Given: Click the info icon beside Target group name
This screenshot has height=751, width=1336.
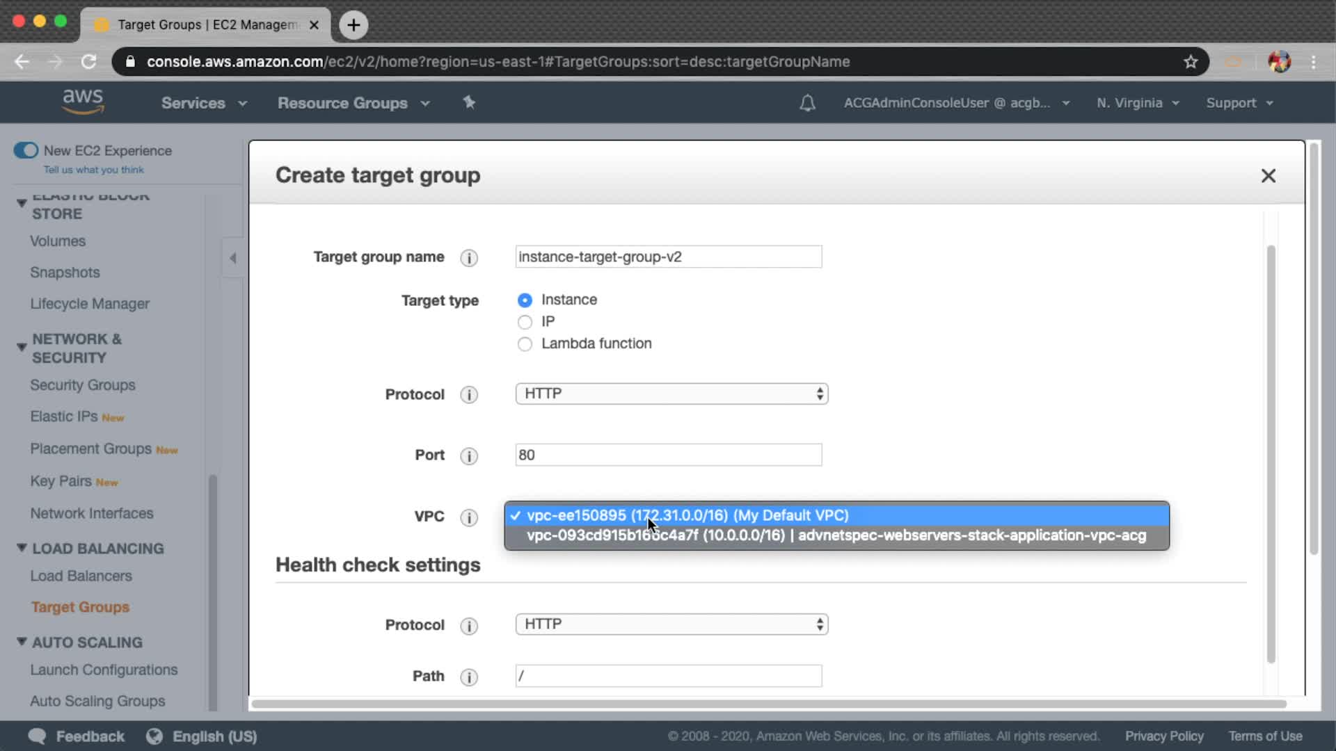Looking at the screenshot, I should (469, 258).
